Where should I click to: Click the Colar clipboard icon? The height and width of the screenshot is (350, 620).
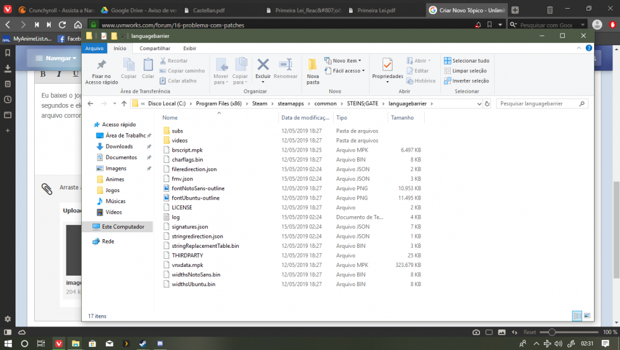coord(148,68)
